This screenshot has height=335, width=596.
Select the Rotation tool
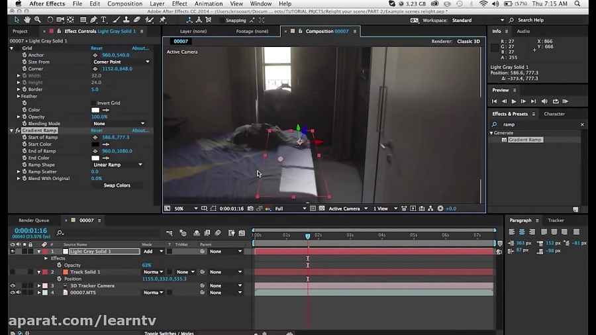(x=50, y=20)
